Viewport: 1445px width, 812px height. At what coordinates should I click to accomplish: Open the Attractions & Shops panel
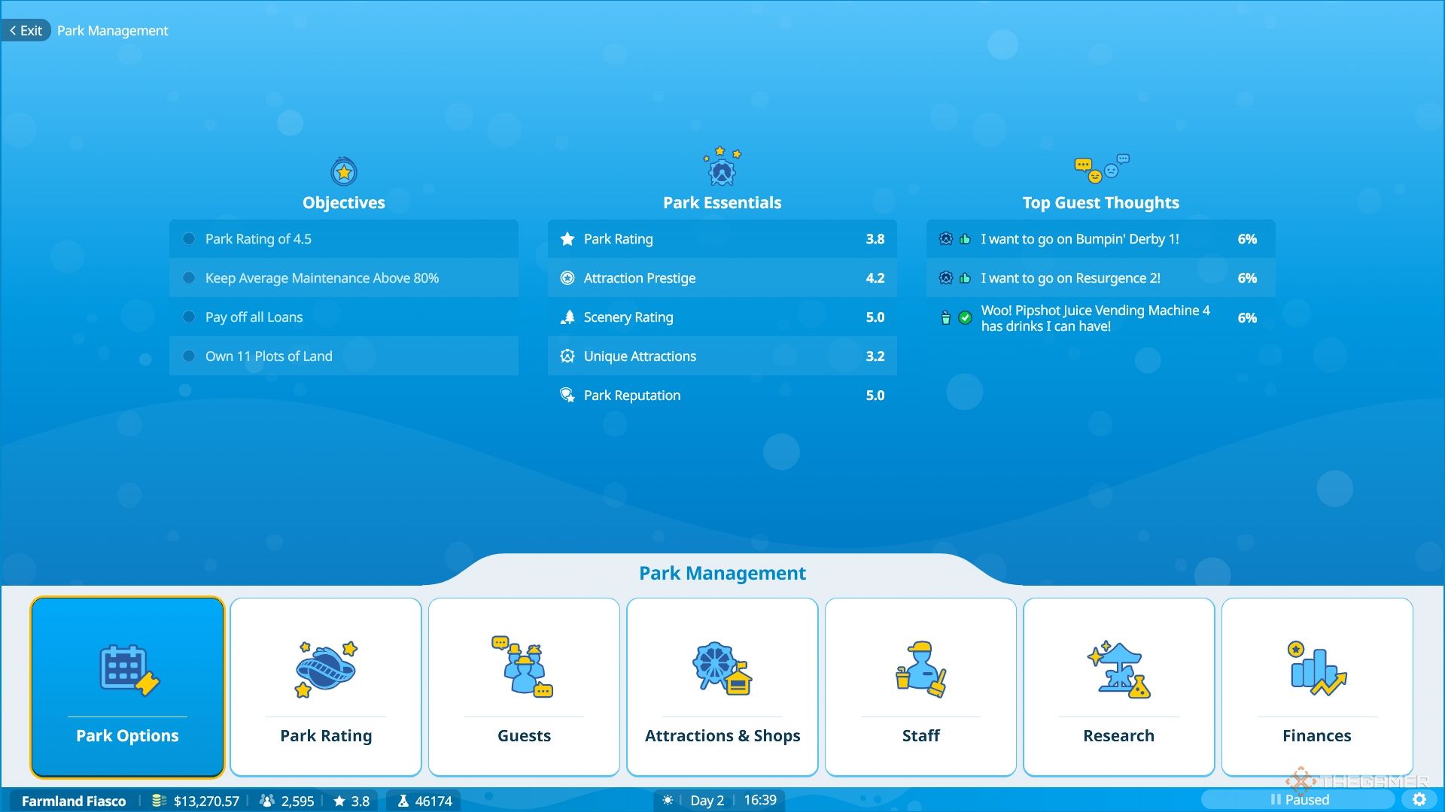pos(722,686)
